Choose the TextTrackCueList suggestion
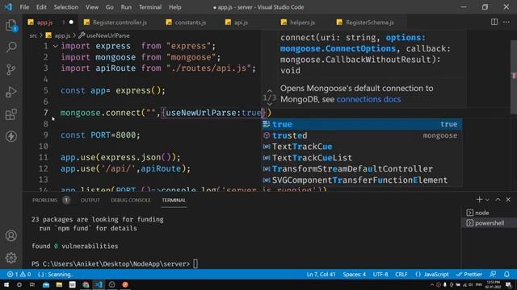 pyautogui.click(x=362, y=158)
